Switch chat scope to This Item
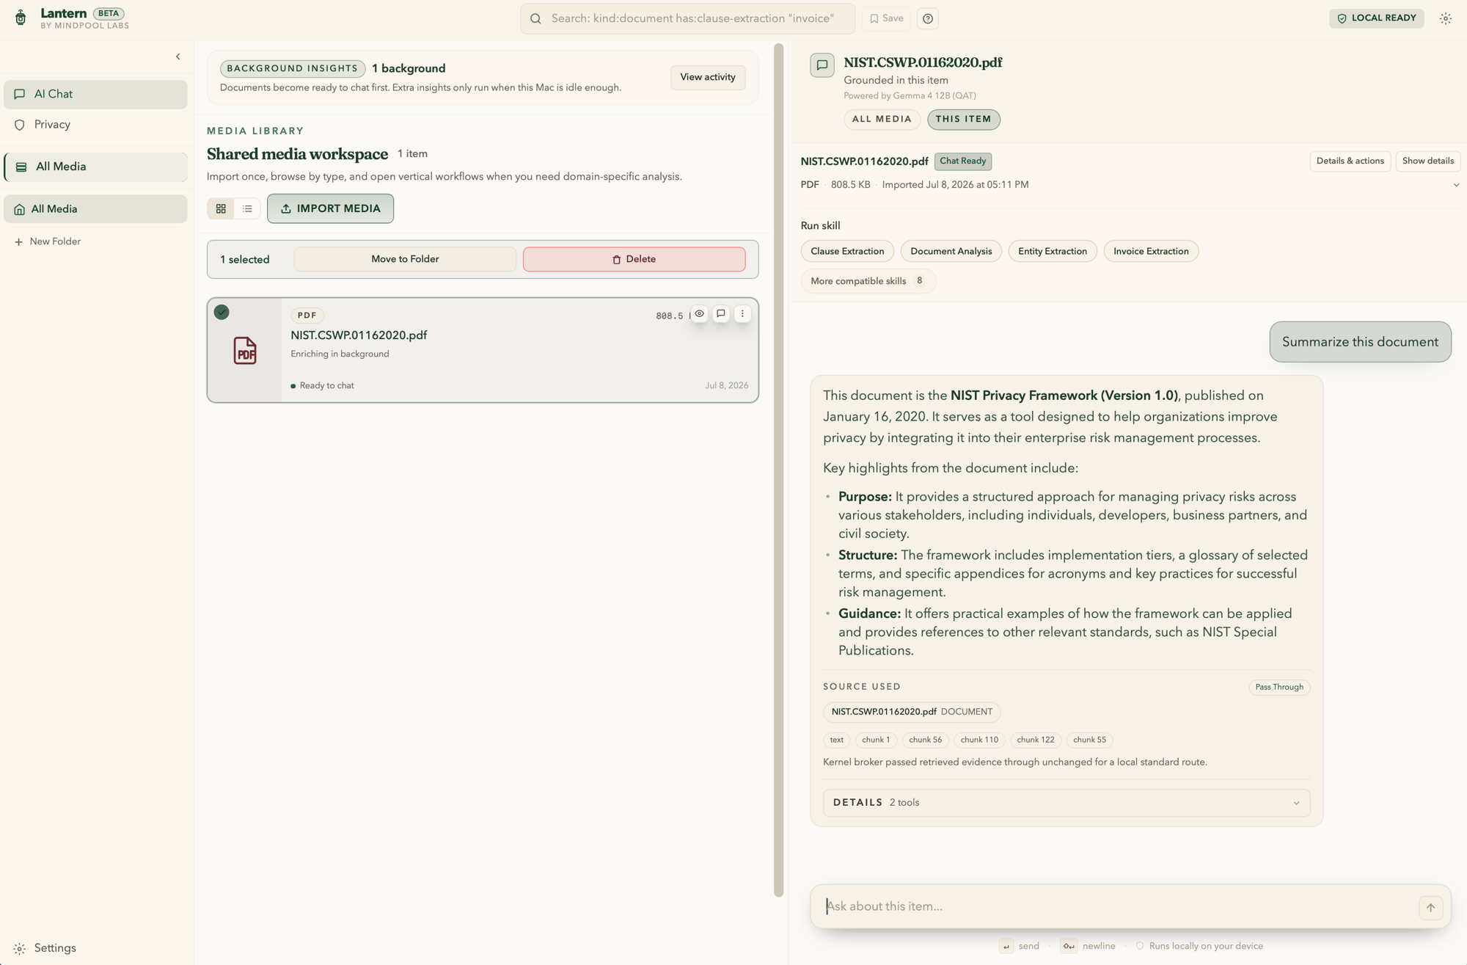The width and height of the screenshot is (1467, 965). [963, 120]
